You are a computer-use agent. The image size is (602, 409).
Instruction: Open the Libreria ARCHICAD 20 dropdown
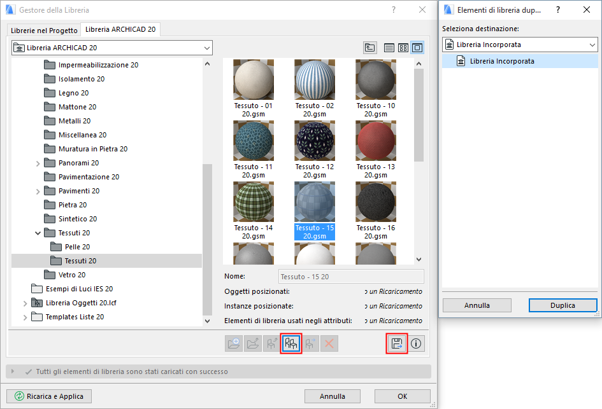(x=111, y=48)
